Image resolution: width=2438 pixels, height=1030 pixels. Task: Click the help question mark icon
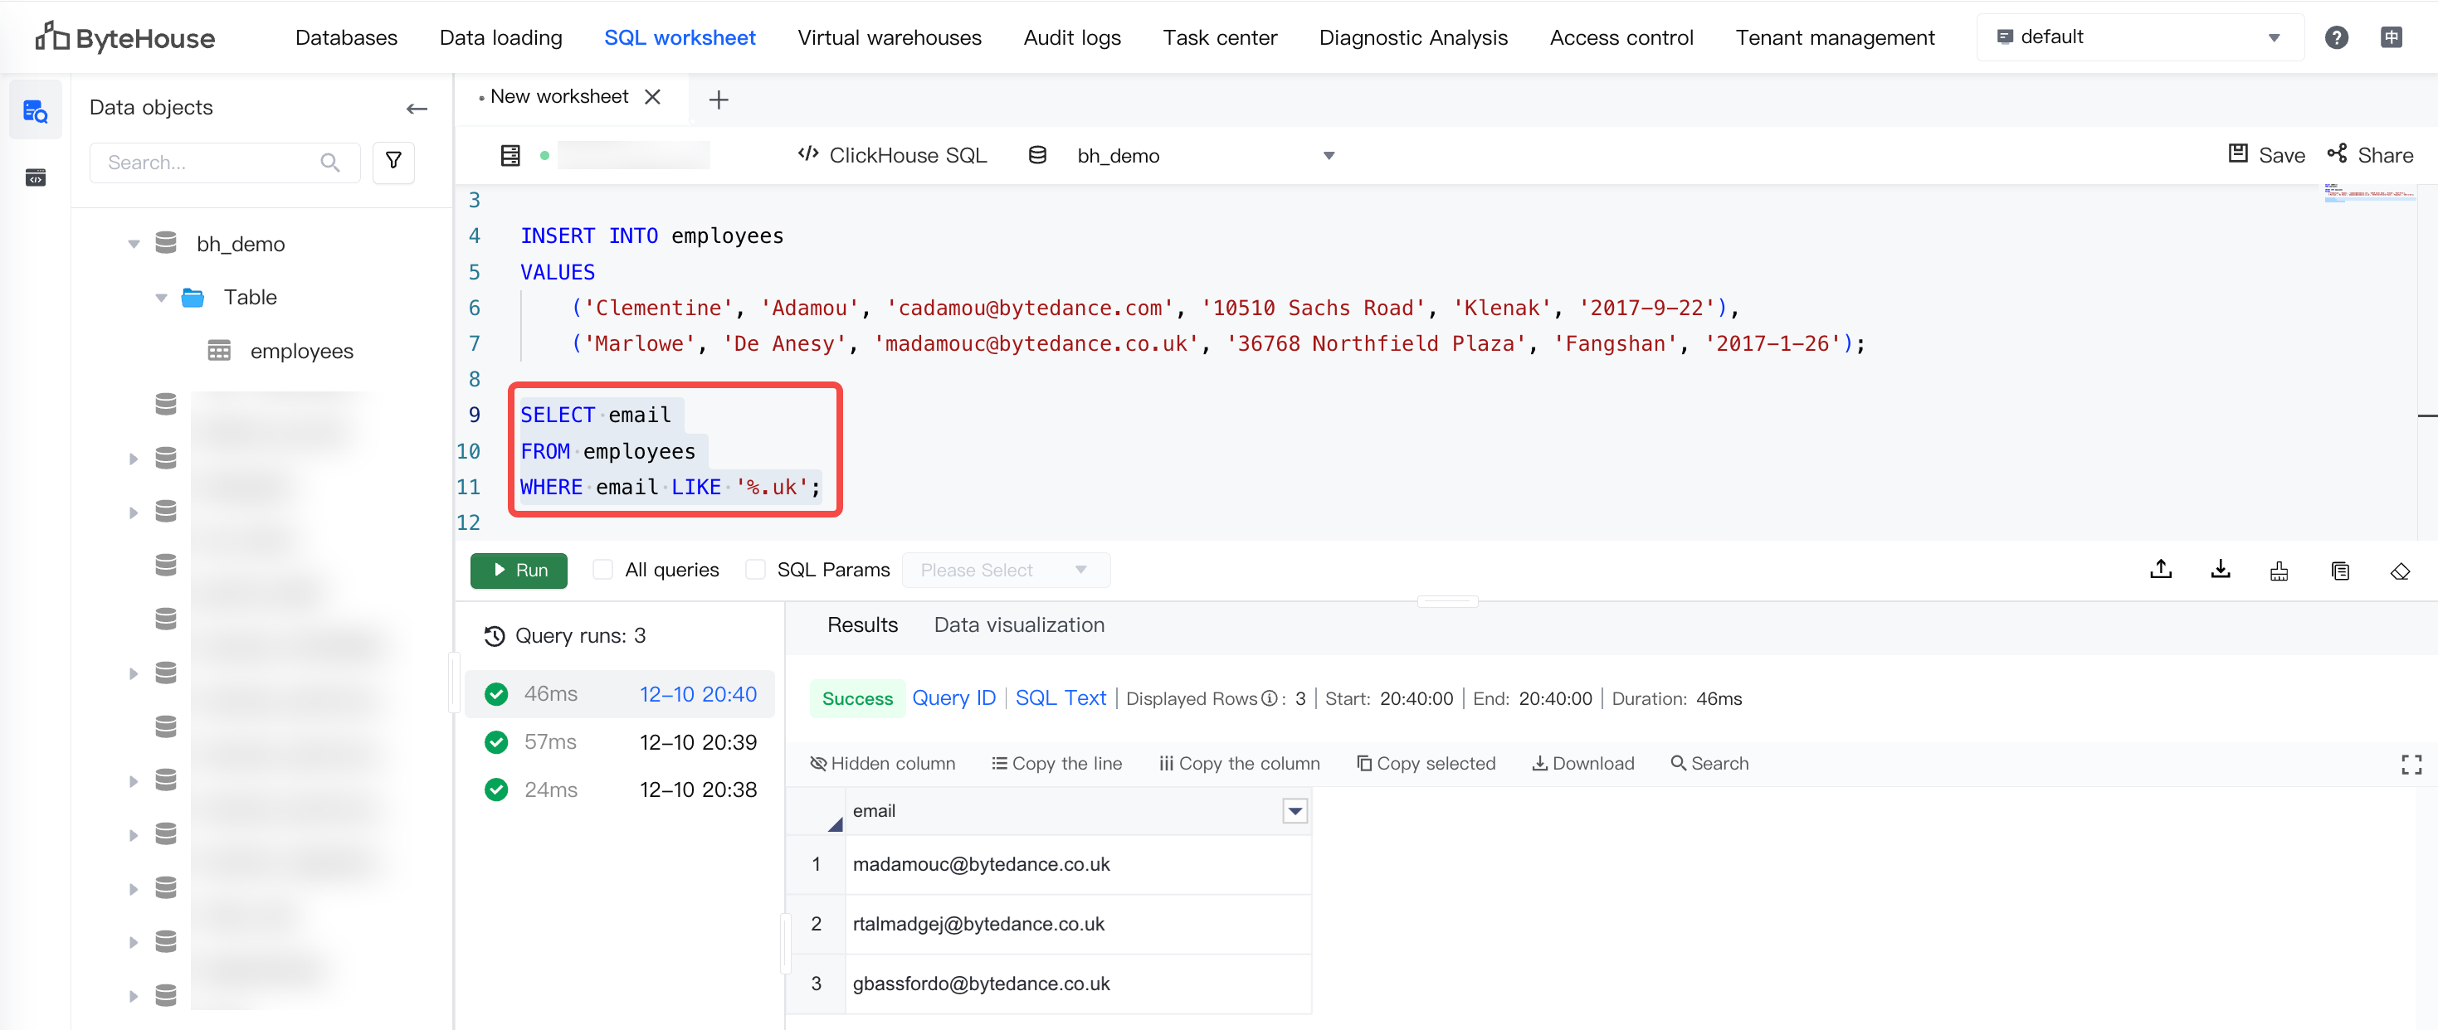pyautogui.click(x=2336, y=36)
